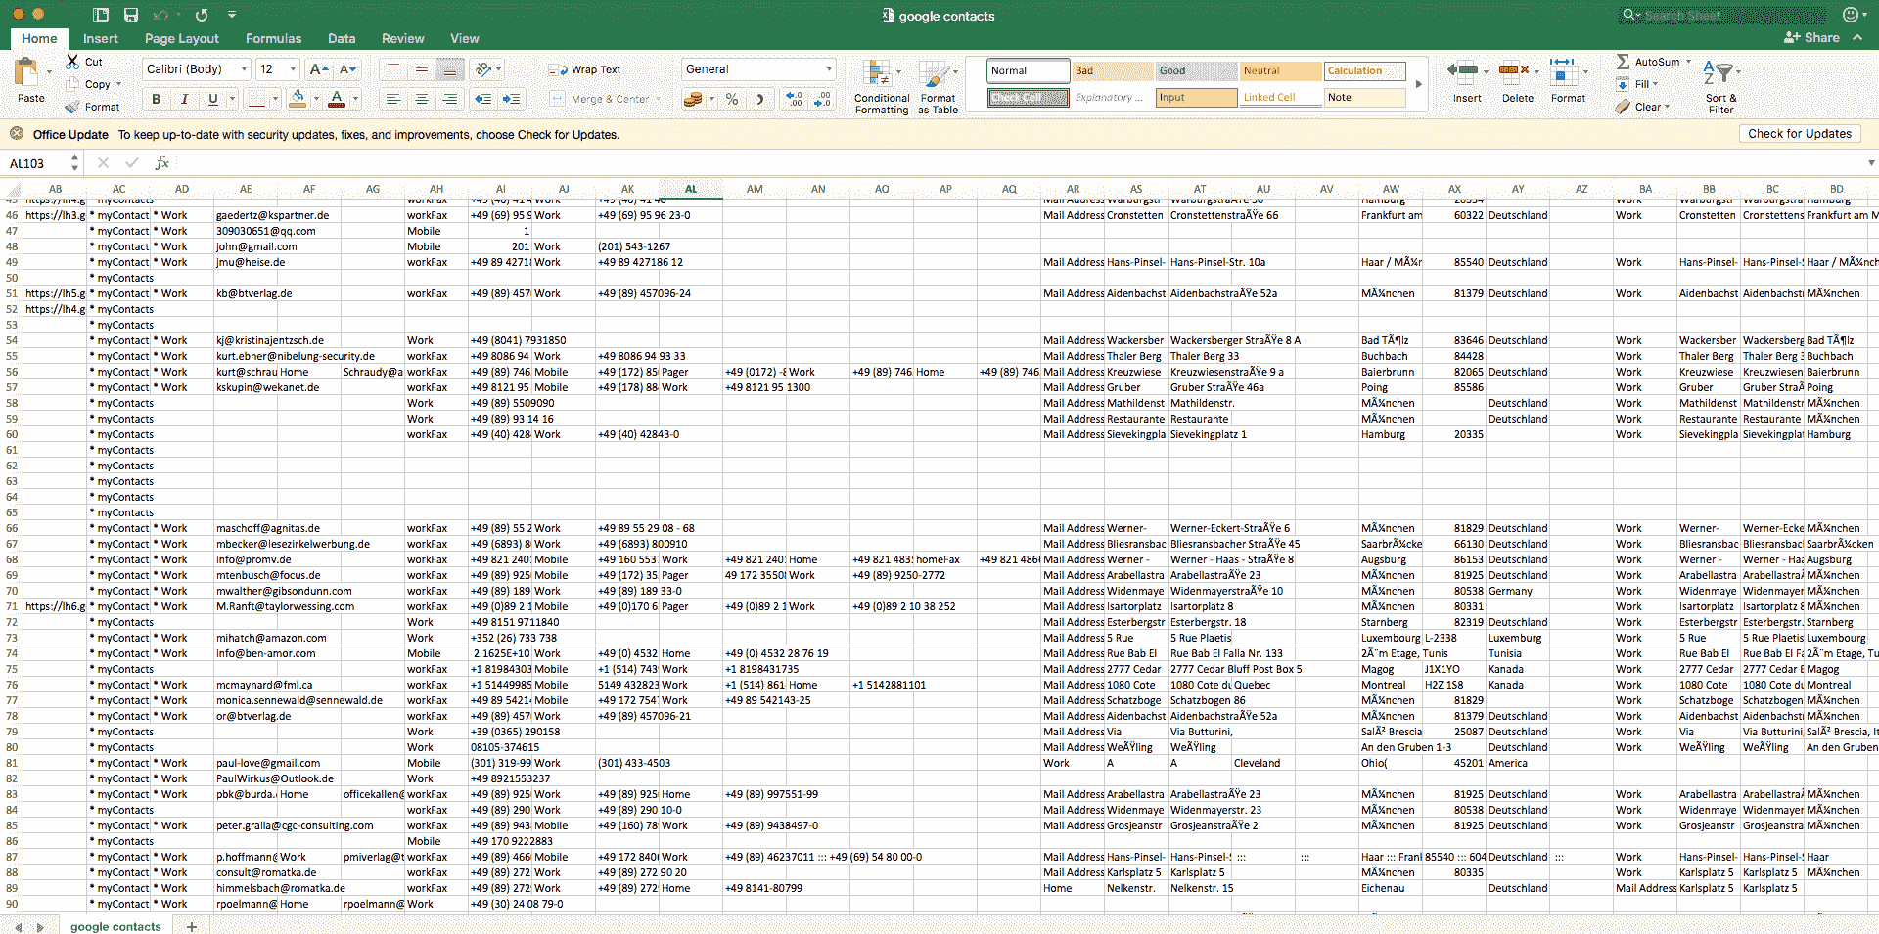Close the Office Update notification bar

coord(17,134)
